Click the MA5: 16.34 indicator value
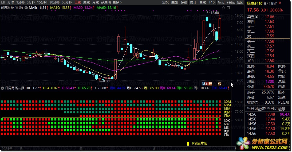The width and height of the screenshot is (292, 152). [x=37, y=8]
